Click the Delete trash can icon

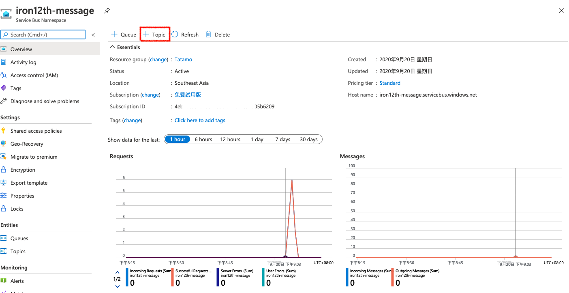(x=208, y=34)
